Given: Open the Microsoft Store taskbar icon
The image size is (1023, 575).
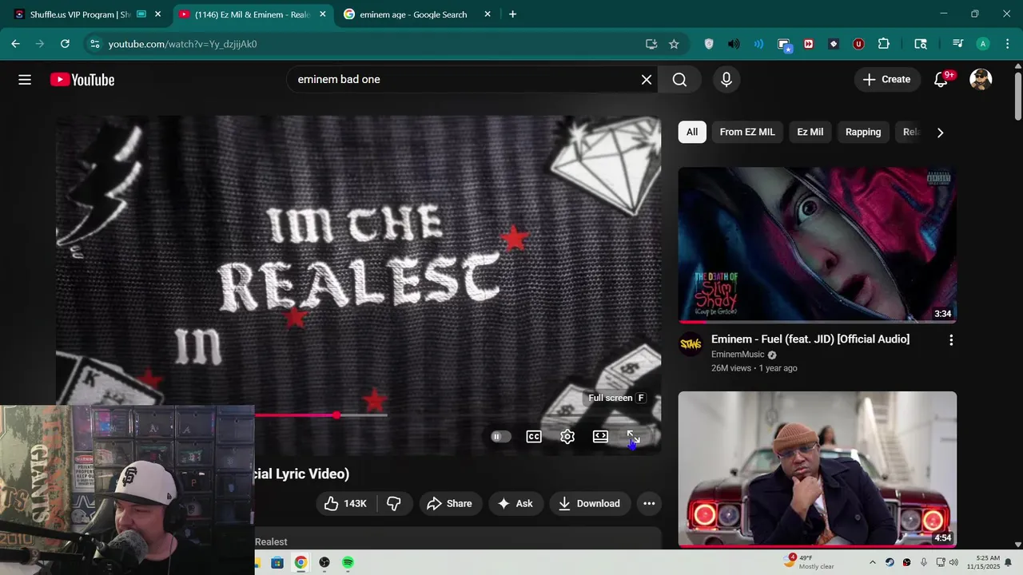Looking at the screenshot, I should 277,563.
